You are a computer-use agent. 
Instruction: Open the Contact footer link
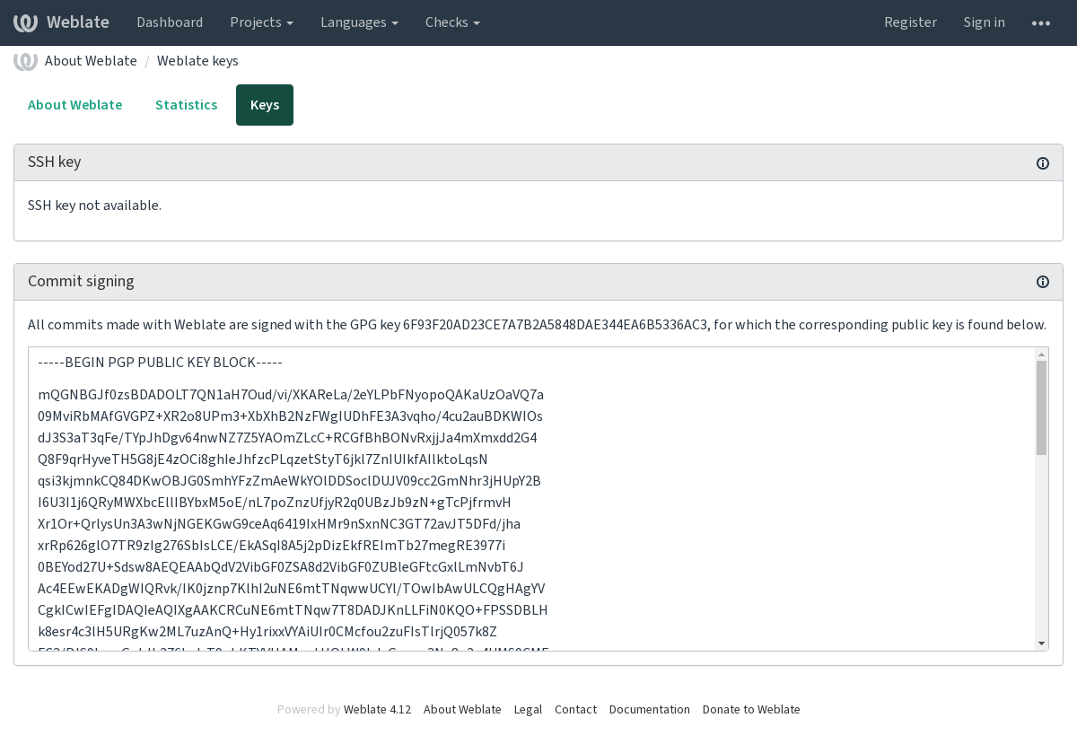click(x=575, y=710)
